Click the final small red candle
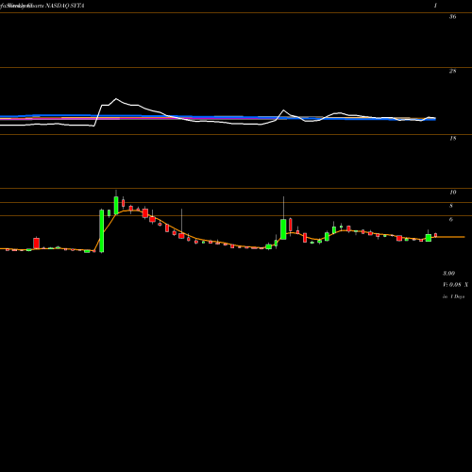The image size is (472, 472). [436, 235]
